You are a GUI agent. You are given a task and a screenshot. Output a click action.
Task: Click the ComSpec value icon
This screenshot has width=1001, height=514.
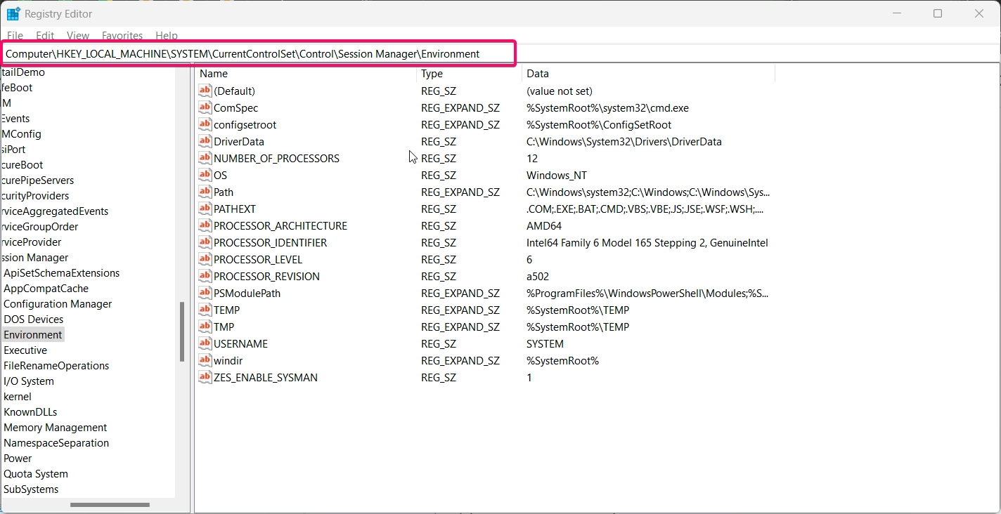coord(205,107)
